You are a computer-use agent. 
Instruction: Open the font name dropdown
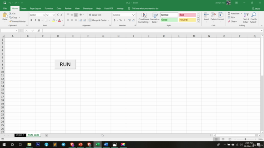[44, 15]
